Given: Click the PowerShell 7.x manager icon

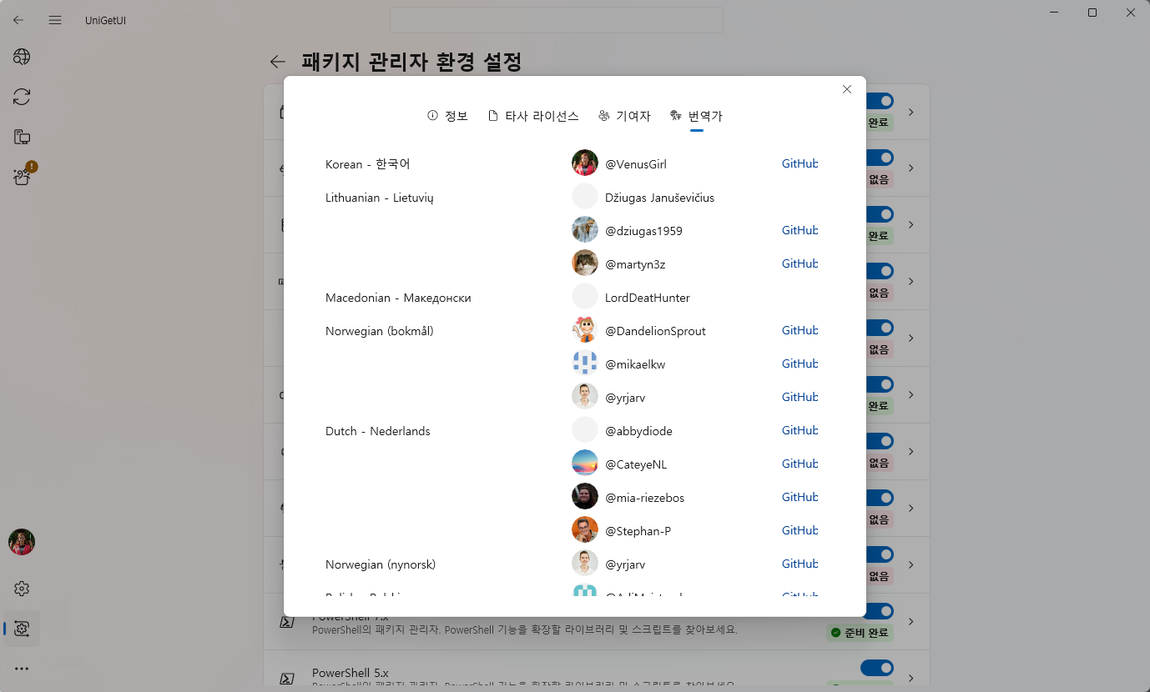Looking at the screenshot, I should (x=286, y=622).
